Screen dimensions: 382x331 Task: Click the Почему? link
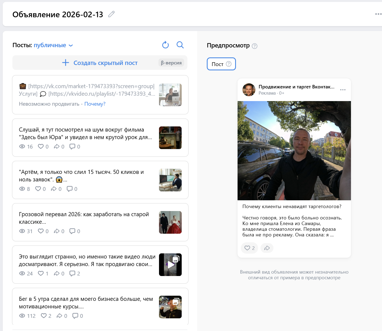point(95,104)
